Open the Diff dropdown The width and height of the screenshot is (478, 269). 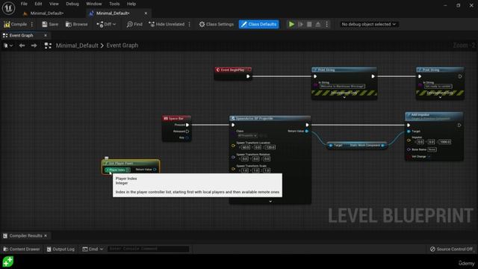(106, 24)
